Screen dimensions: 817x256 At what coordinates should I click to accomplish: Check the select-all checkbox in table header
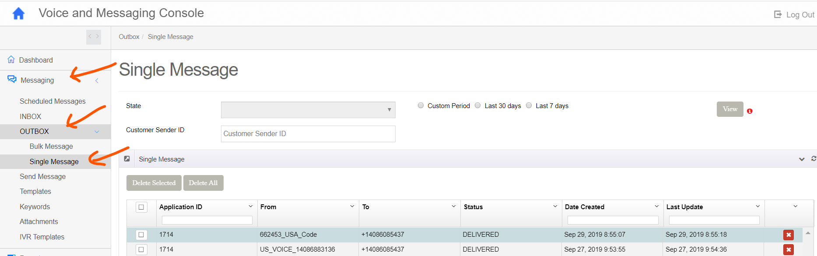tap(141, 207)
